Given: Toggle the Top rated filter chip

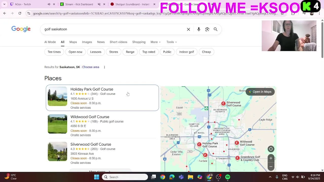Looking at the screenshot, I should 149,52.
